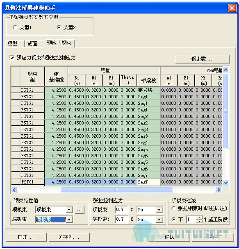
Task: Decrease construction stage count with down spinner
Action: (199, 221)
